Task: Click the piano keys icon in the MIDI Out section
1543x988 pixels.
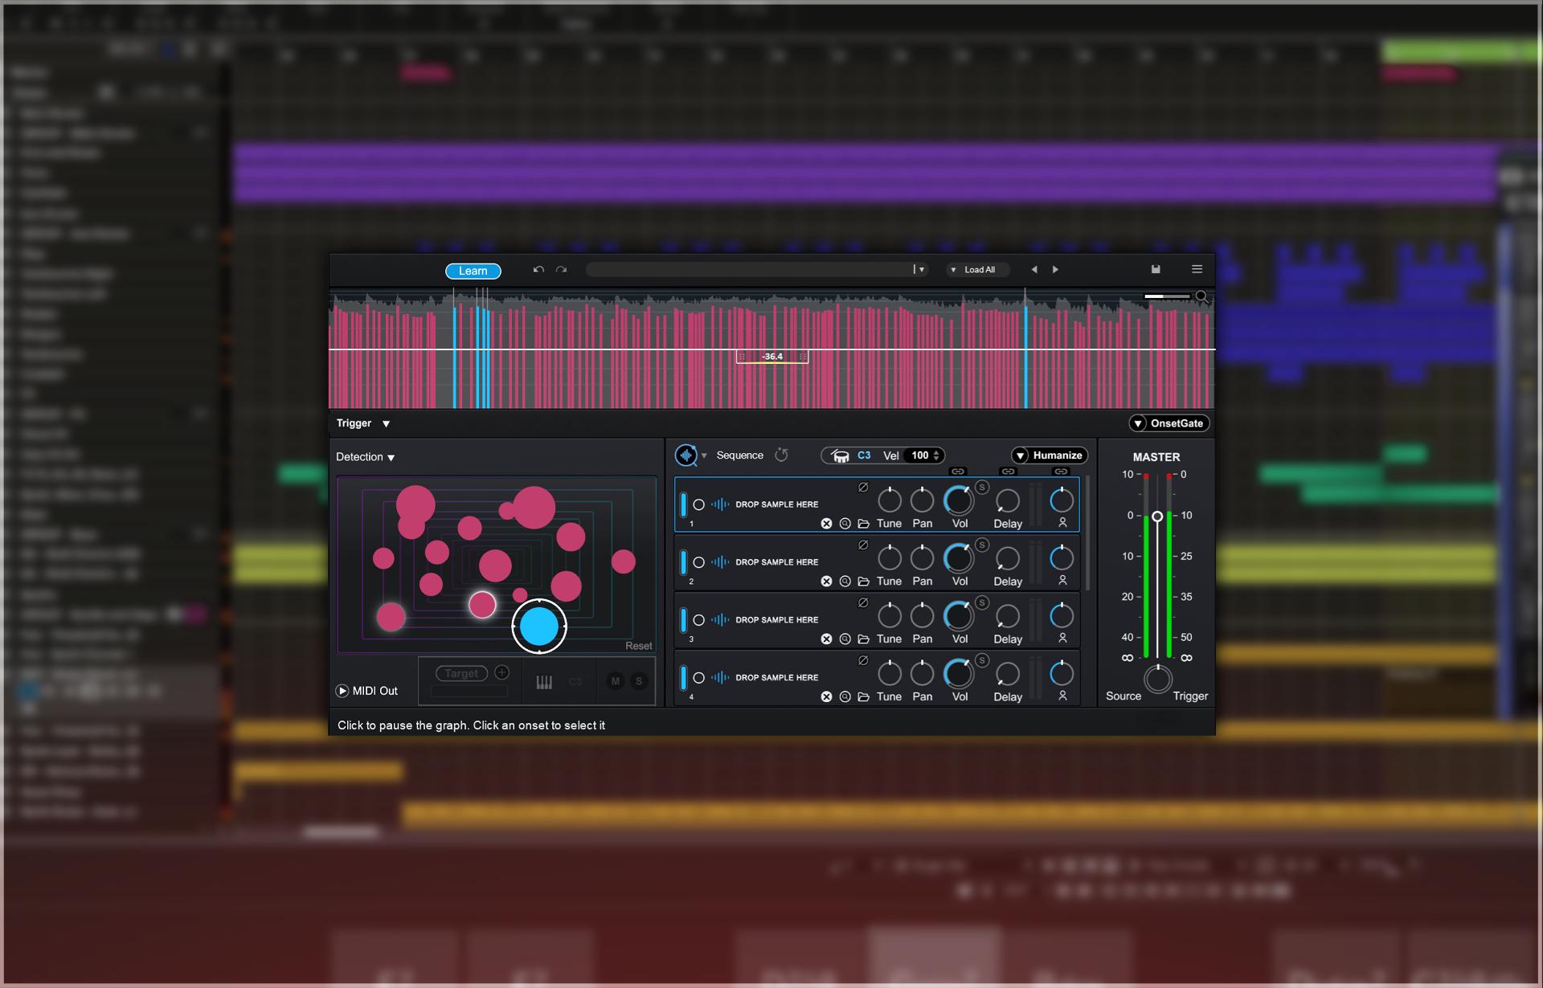Action: pyautogui.click(x=544, y=682)
